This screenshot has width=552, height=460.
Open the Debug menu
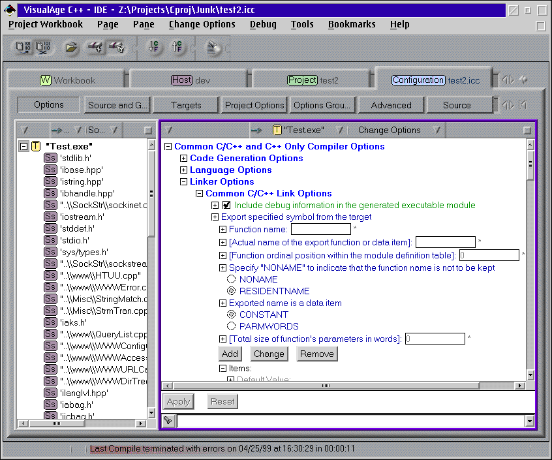263,24
